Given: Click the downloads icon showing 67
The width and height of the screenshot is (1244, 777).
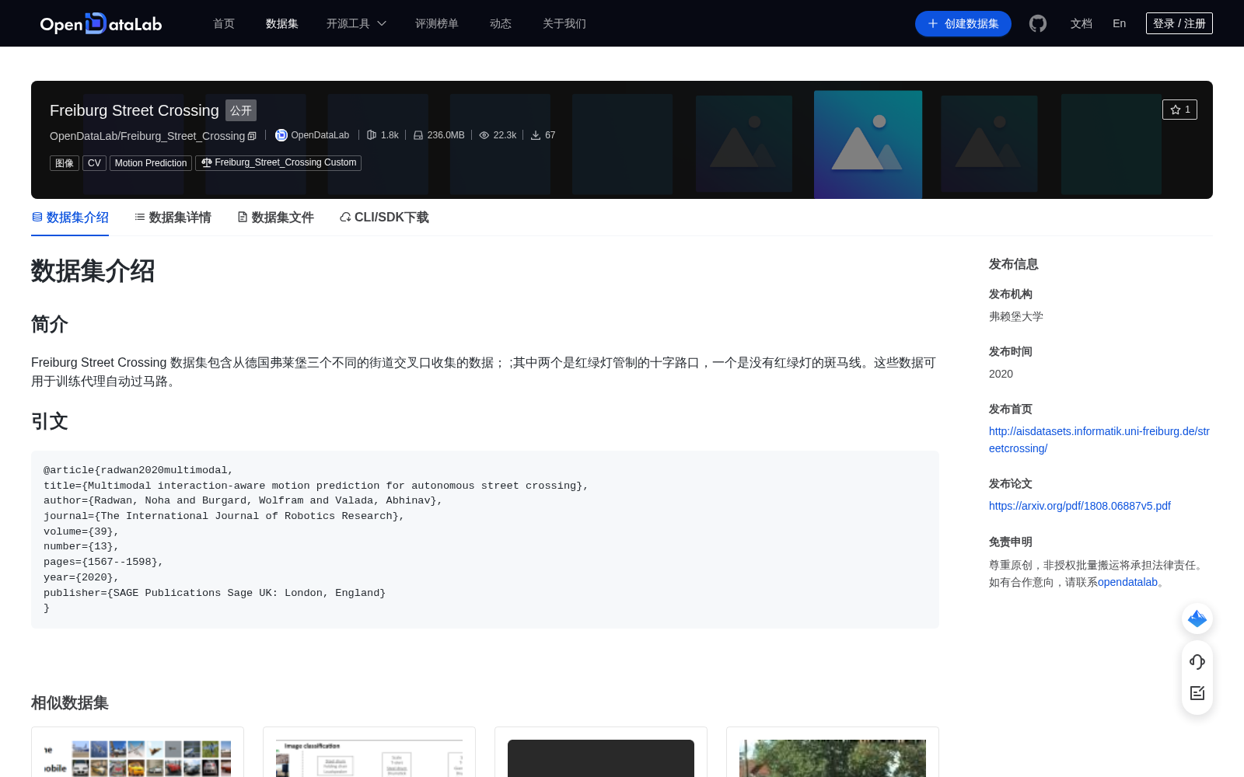Looking at the screenshot, I should click(x=536, y=135).
